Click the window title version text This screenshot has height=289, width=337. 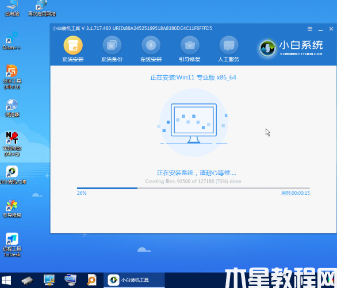pos(132,28)
